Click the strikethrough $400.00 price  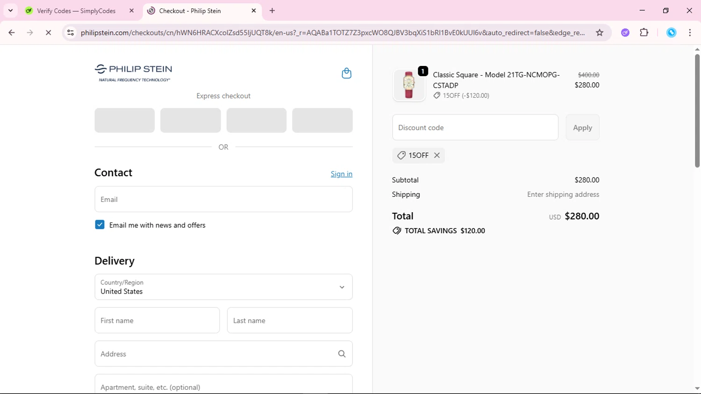(x=588, y=75)
